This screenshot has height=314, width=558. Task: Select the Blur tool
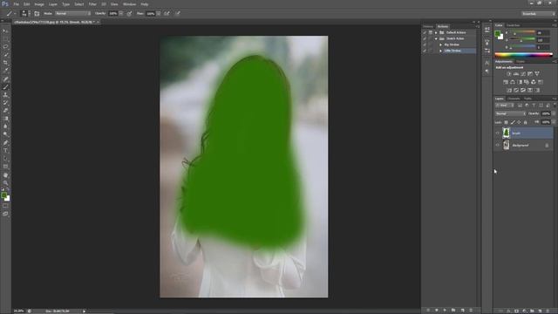pos(5,126)
